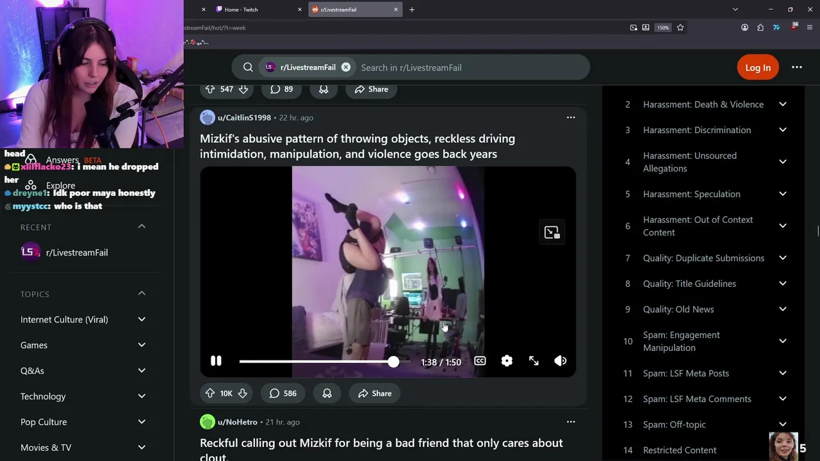Pause the video playback
This screenshot has height=461, width=820.
[x=216, y=361]
